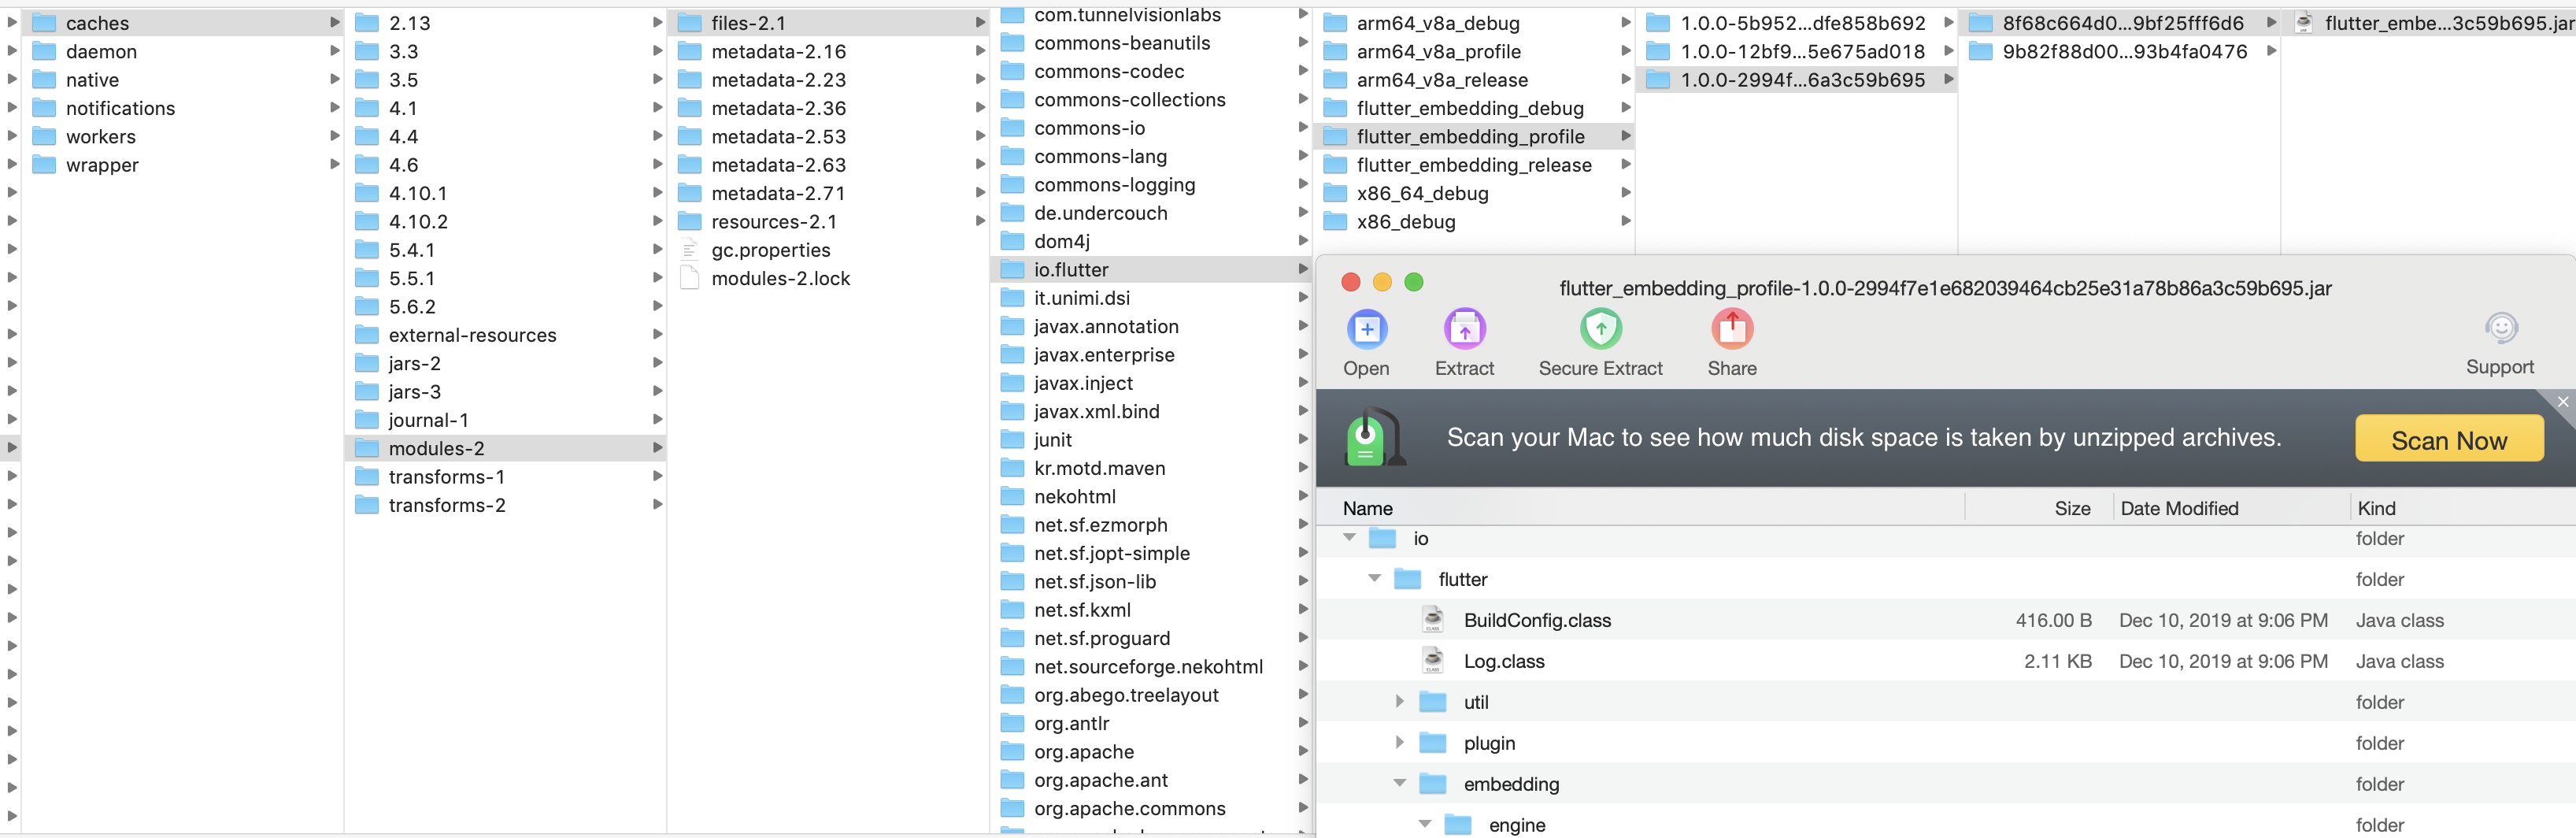
Task: Click the arrow beside 5.6.2 folder
Action: click(657, 306)
